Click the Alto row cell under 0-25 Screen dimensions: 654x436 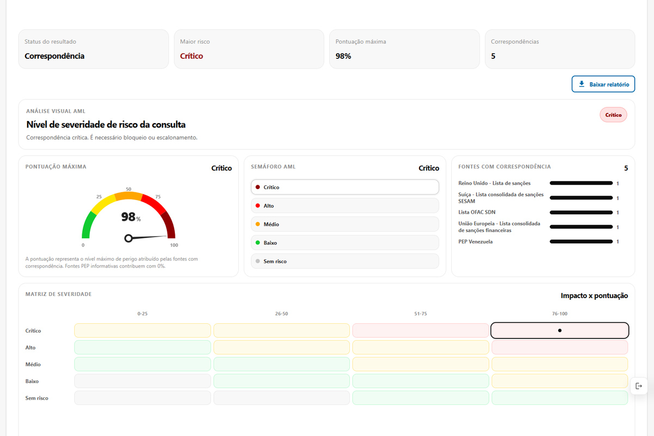[142, 347]
